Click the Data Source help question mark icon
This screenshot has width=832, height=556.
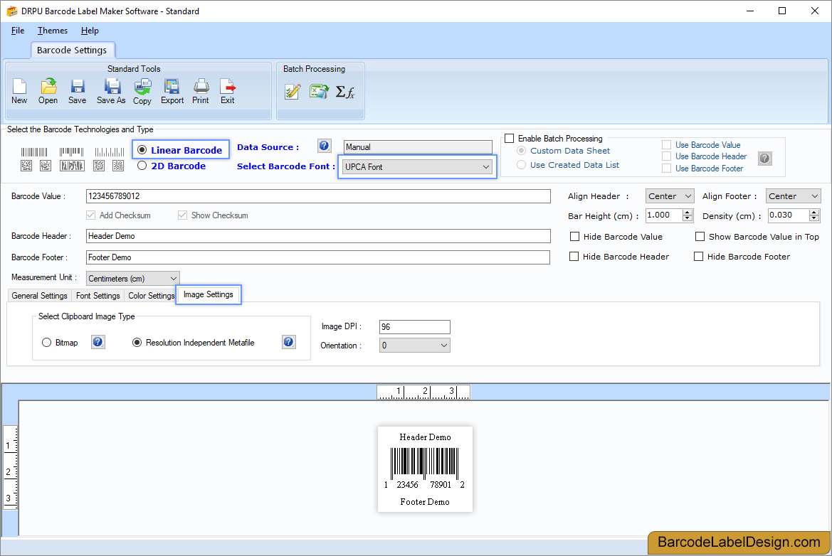click(324, 145)
